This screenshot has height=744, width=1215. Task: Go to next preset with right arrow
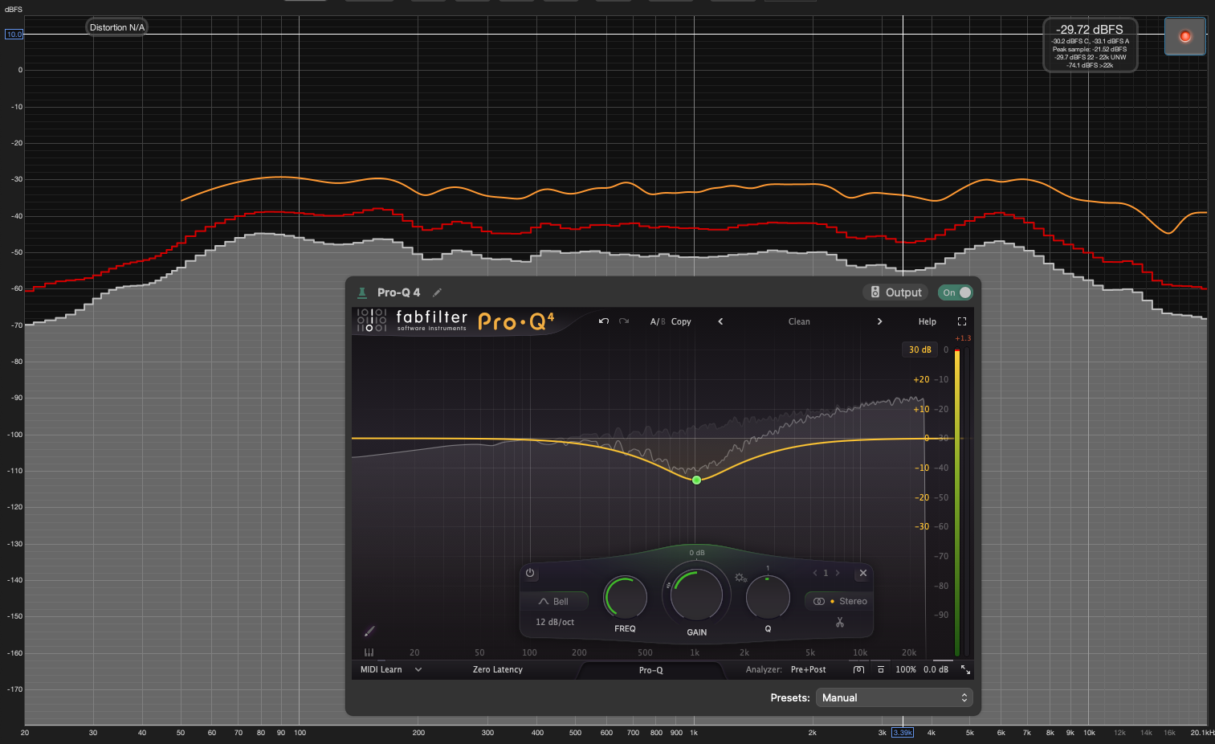[879, 321]
